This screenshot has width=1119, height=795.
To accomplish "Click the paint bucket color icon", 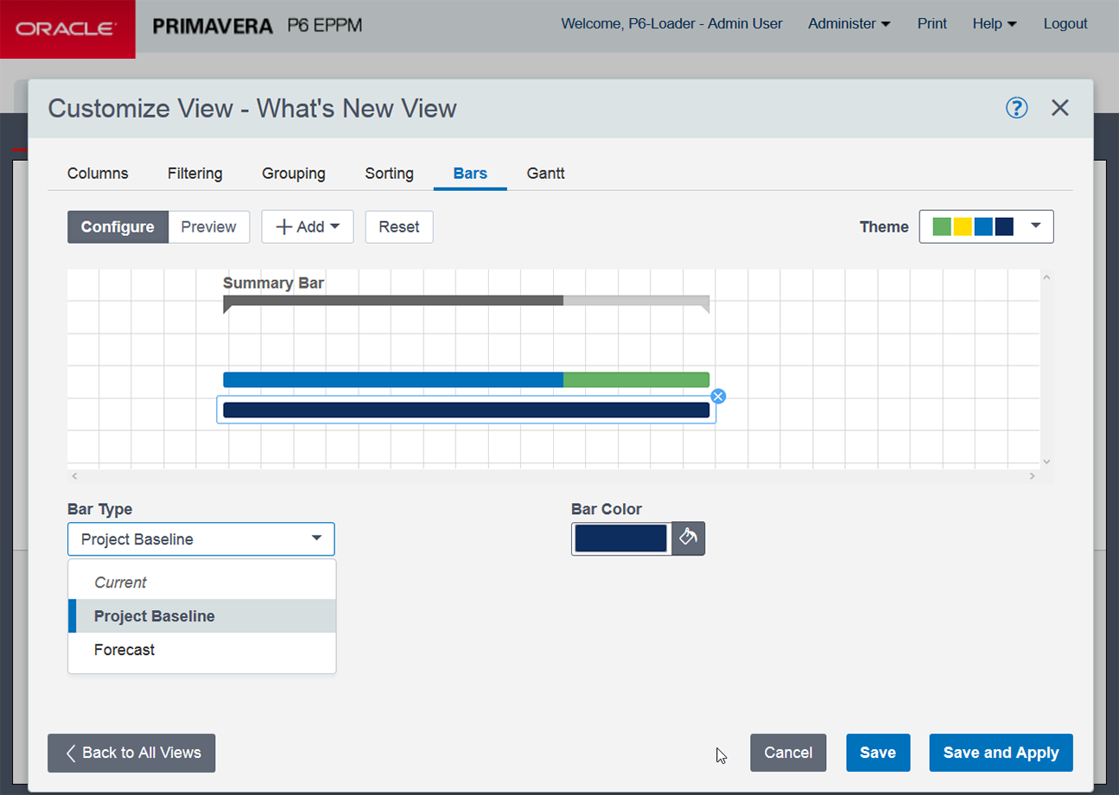I will tap(688, 538).
